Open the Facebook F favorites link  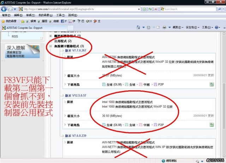[x=64, y=21]
